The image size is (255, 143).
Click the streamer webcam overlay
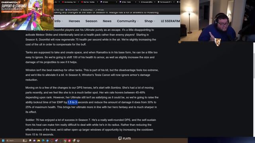coord(218,21)
